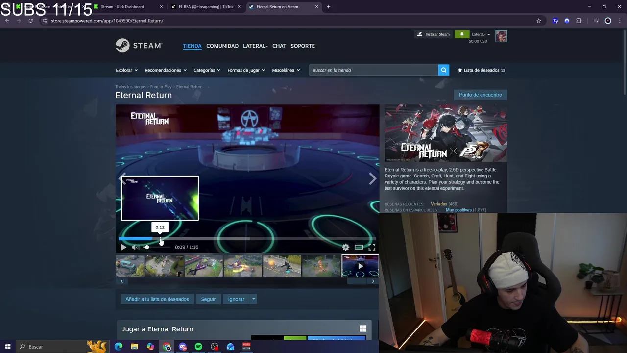627x353 pixels.
Task: Toggle theater mode on video player
Action: [359, 247]
